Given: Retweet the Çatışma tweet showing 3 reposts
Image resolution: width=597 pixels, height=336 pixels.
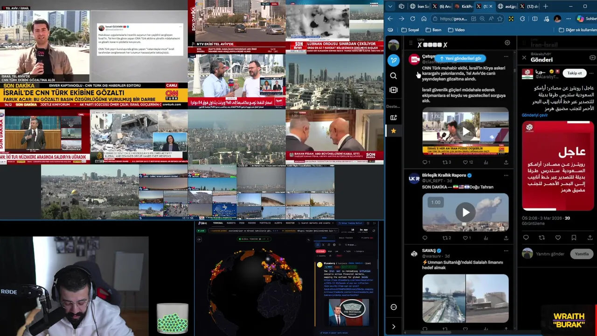Looking at the screenshot, I should coord(446,162).
